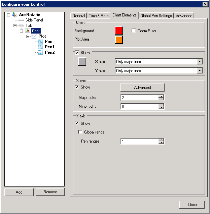Select the Pen item icon
This screenshot has width=210, height=214.
(x=40, y=42)
